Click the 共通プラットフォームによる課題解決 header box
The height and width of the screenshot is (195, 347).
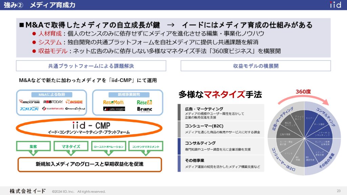[91, 66]
